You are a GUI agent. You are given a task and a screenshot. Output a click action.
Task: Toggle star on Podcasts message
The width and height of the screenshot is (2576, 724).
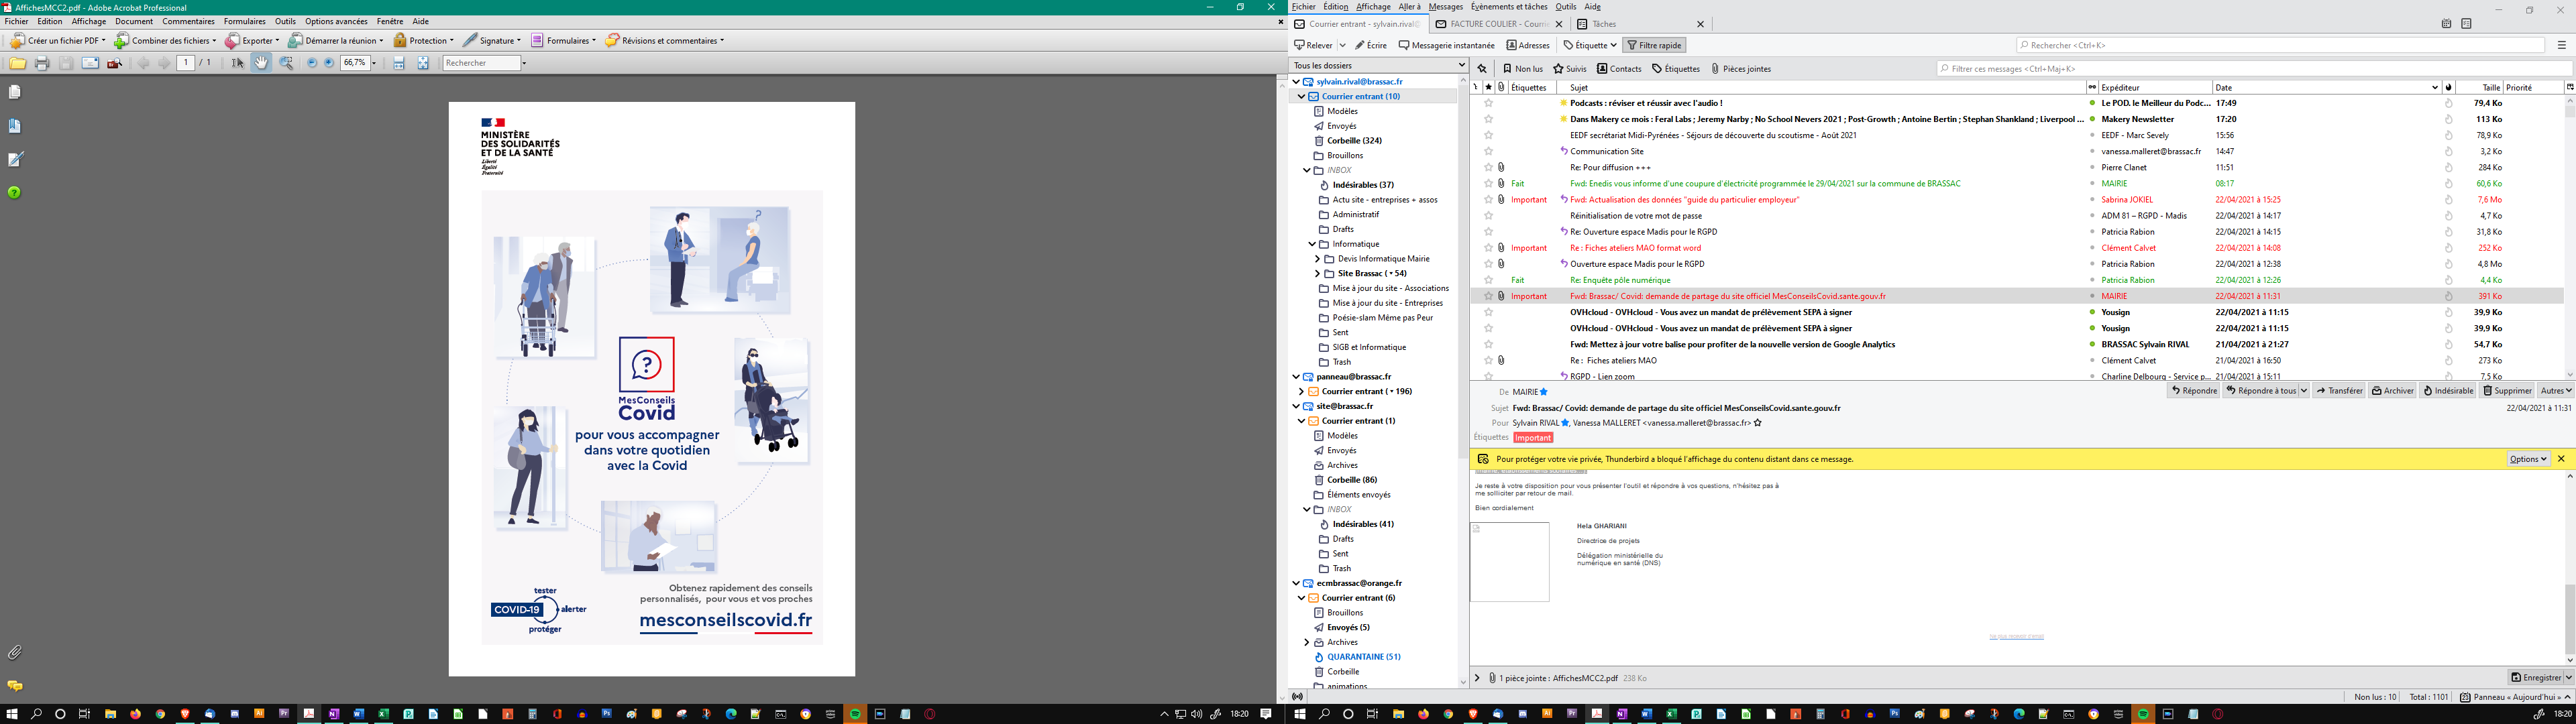pos(1488,103)
